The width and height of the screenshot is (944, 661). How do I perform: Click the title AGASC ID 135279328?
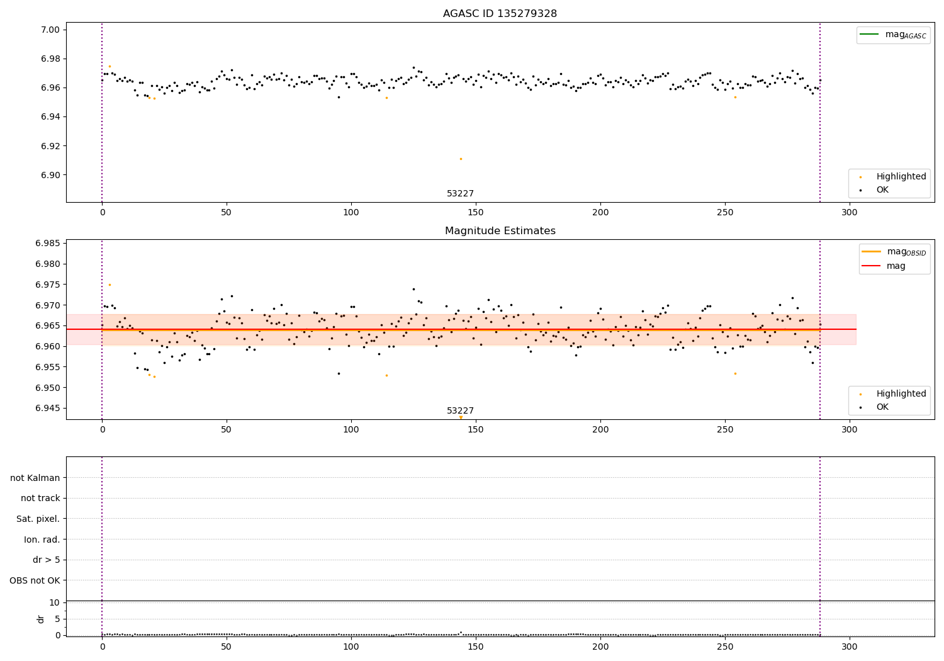[500, 14]
